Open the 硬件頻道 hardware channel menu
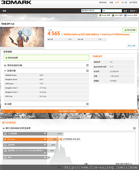 click(133, 3)
